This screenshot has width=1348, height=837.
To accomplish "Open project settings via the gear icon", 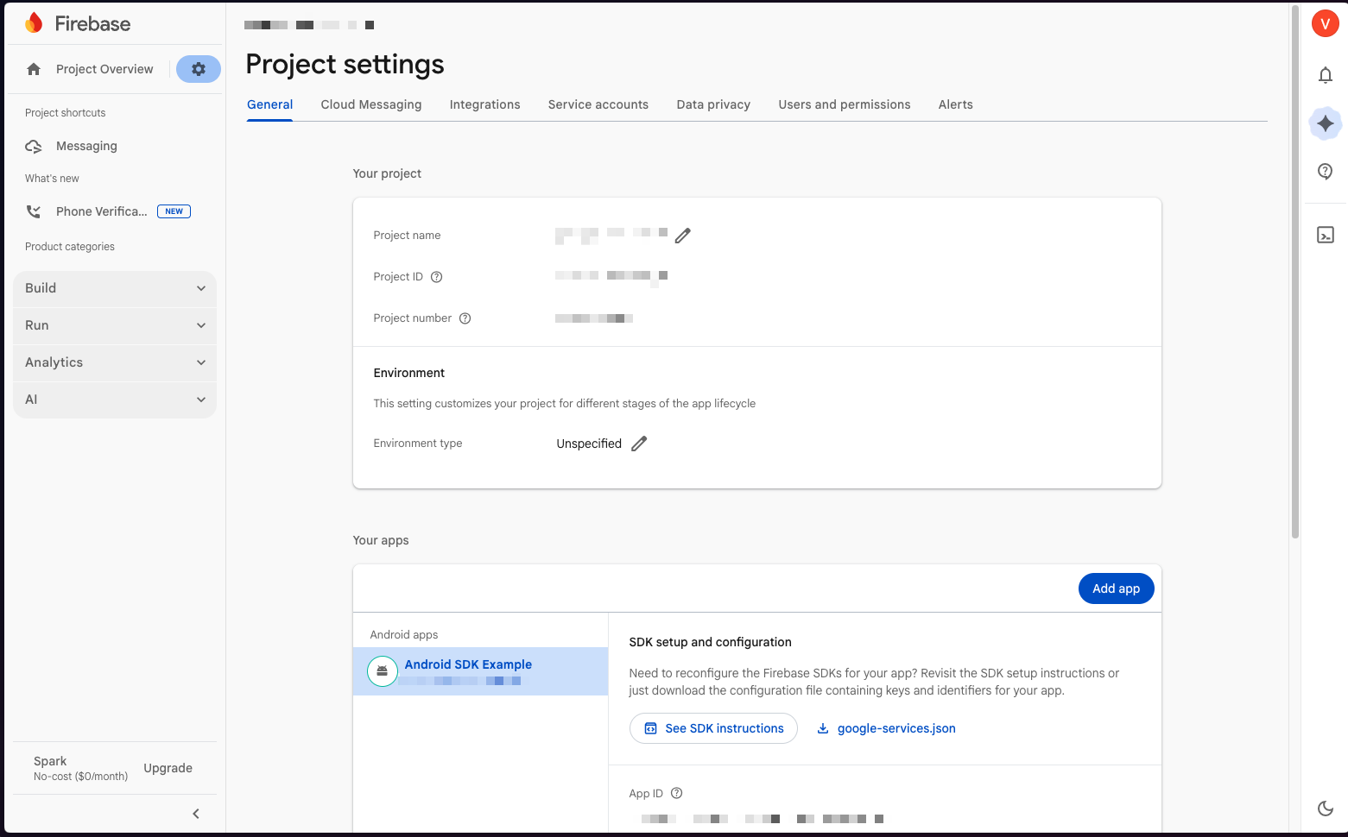I will [x=198, y=68].
